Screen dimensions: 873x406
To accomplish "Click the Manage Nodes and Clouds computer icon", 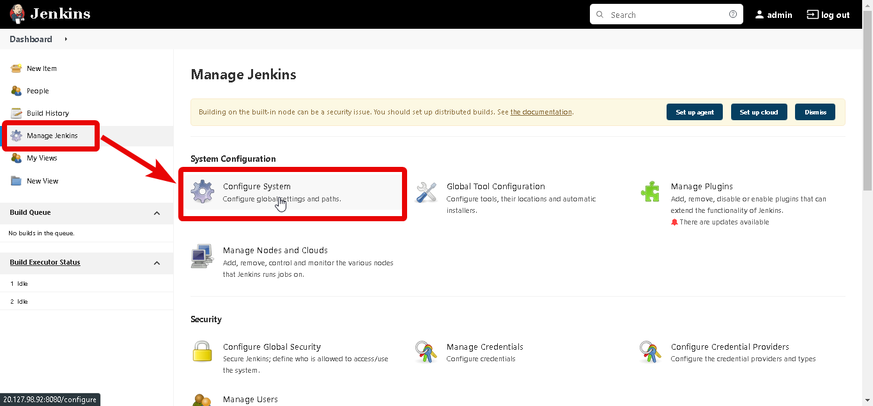I will [202, 256].
